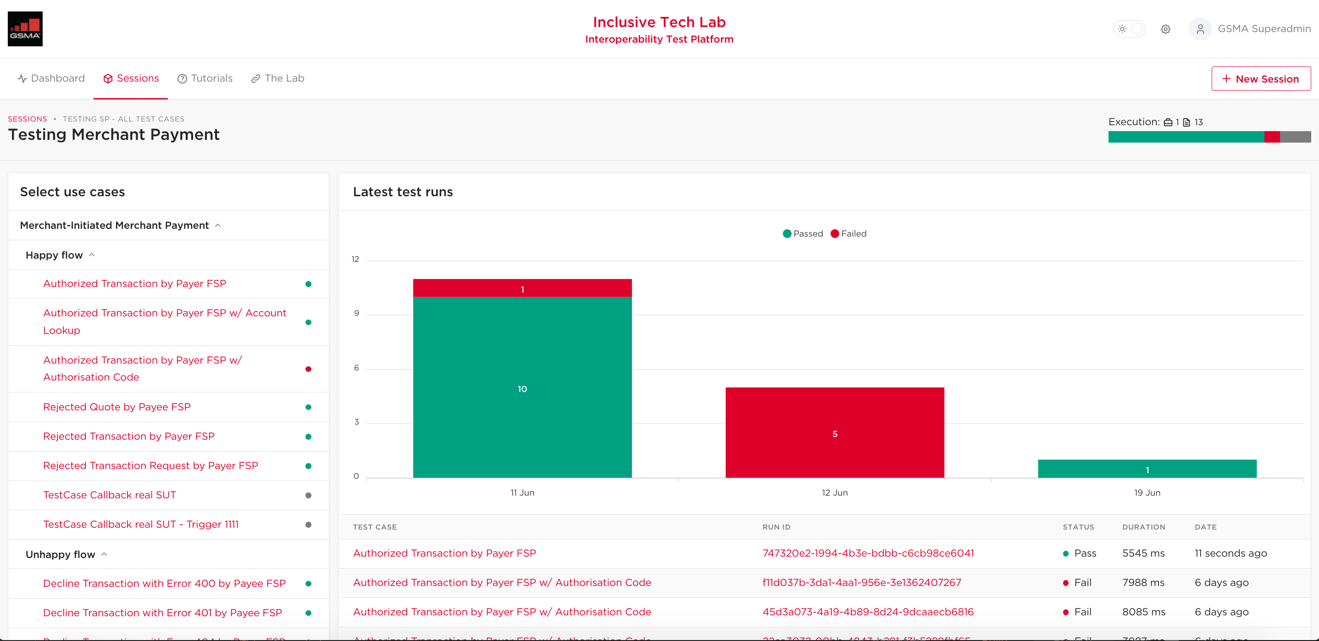Click the STATUS column header
Viewport: 1319px width, 641px height.
1078,527
